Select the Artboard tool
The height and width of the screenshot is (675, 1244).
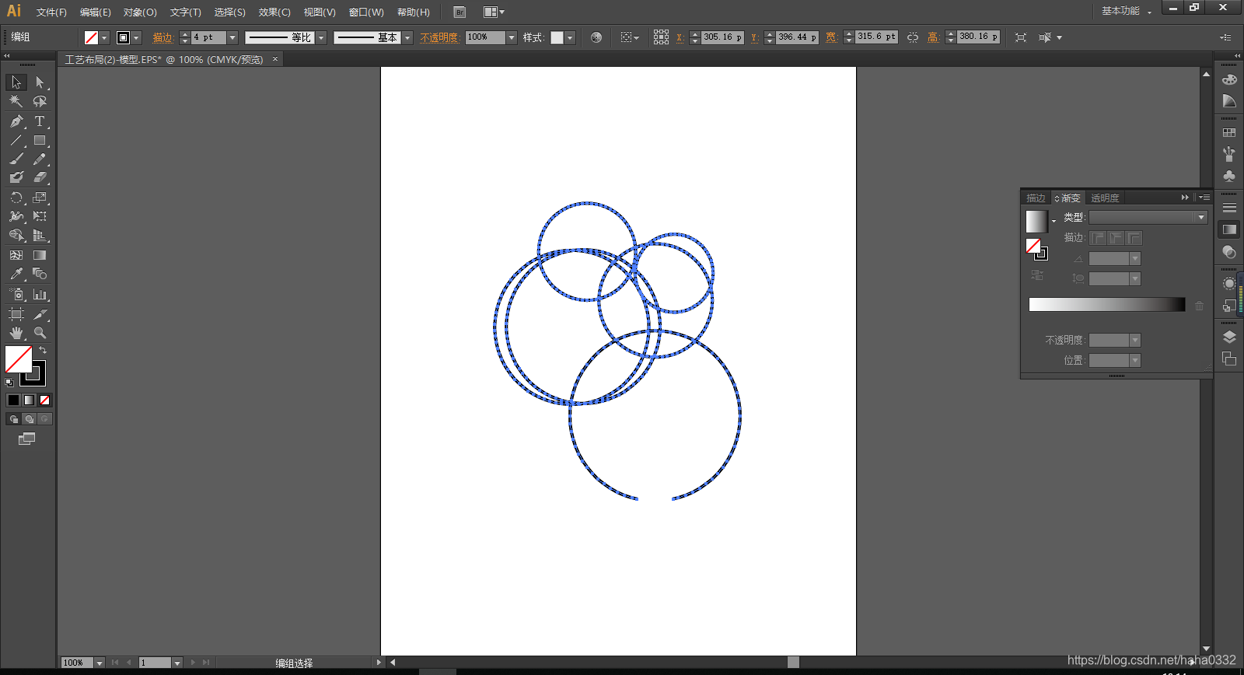[16, 314]
